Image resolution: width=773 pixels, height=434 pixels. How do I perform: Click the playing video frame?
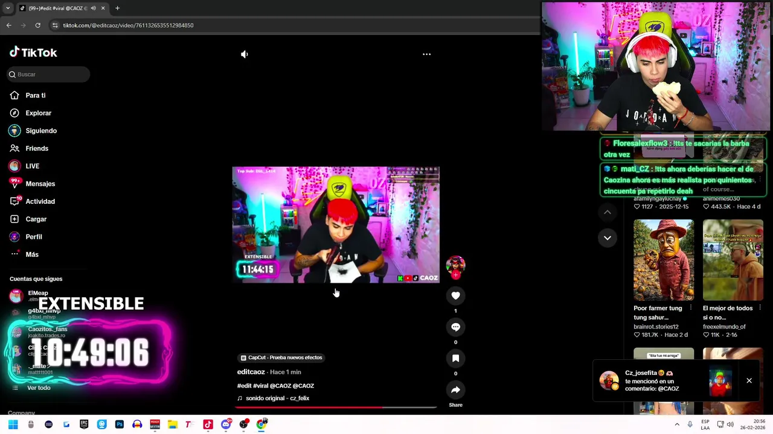336,225
